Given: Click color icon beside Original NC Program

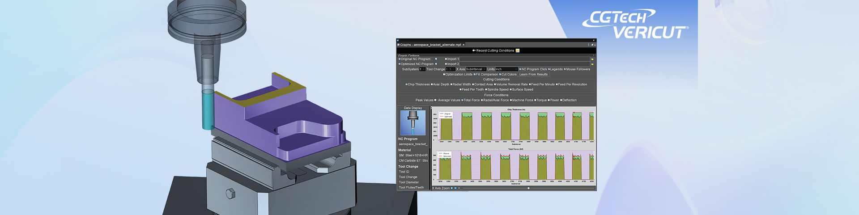Looking at the screenshot, I should point(436,59).
